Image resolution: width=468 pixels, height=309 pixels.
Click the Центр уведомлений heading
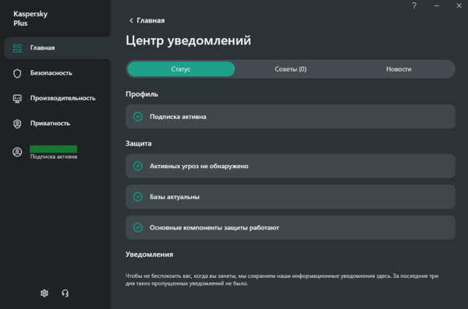tap(188, 40)
